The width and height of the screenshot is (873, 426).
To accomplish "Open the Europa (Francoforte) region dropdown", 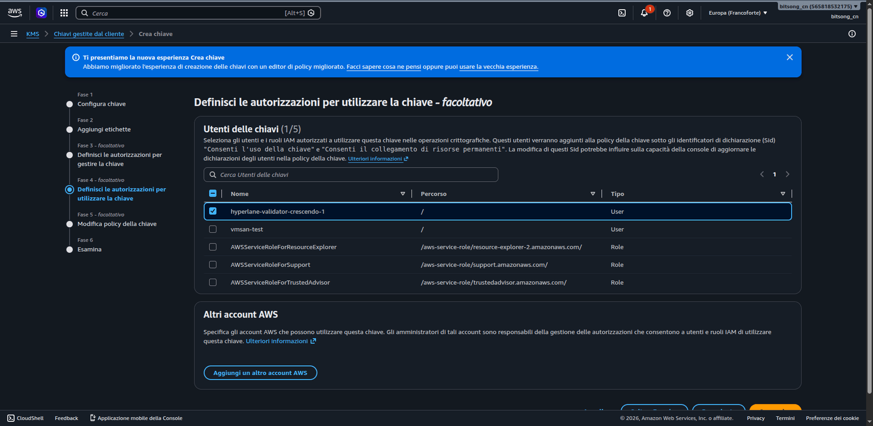I will [738, 12].
